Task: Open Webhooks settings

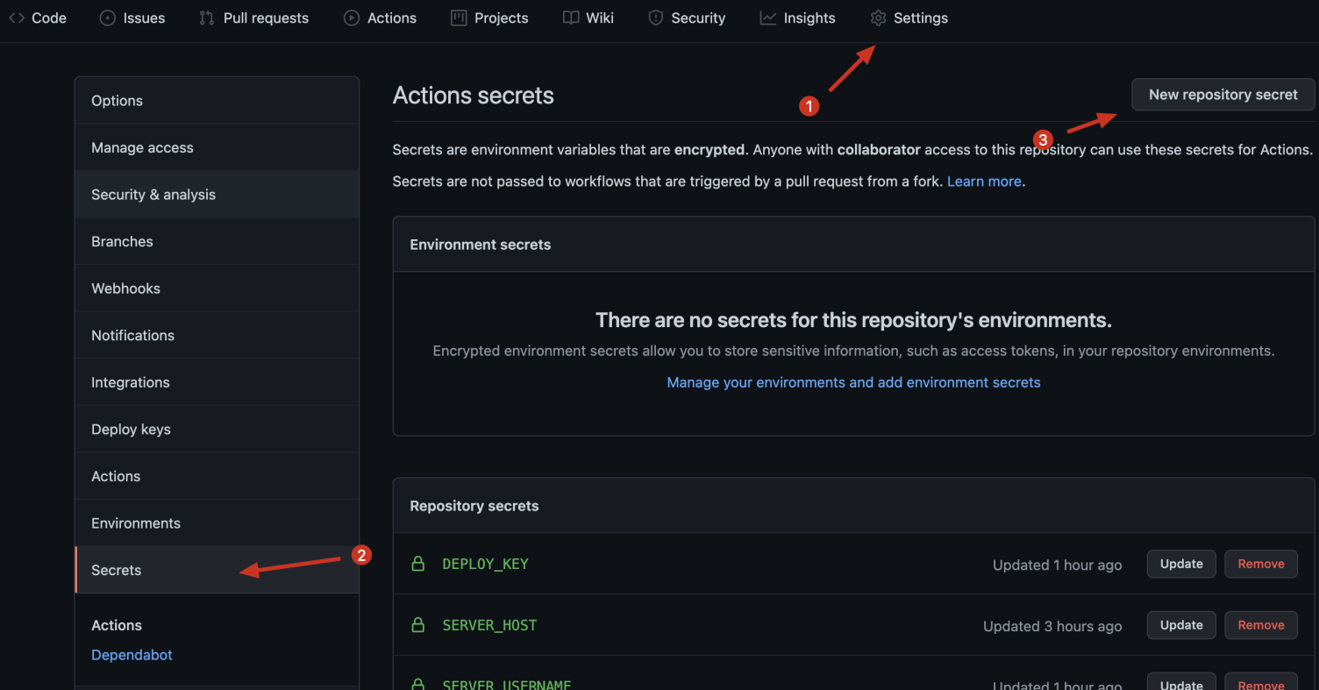Action: [217, 288]
